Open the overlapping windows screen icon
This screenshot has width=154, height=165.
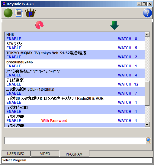coord(19,13)
